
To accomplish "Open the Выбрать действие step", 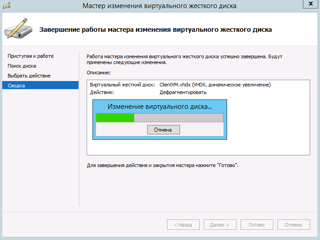I will (29, 76).
